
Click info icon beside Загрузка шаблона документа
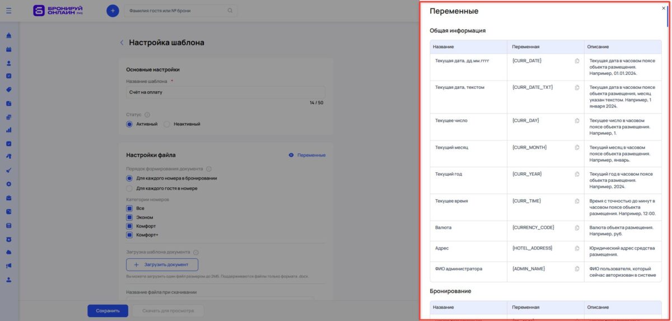[x=196, y=252]
